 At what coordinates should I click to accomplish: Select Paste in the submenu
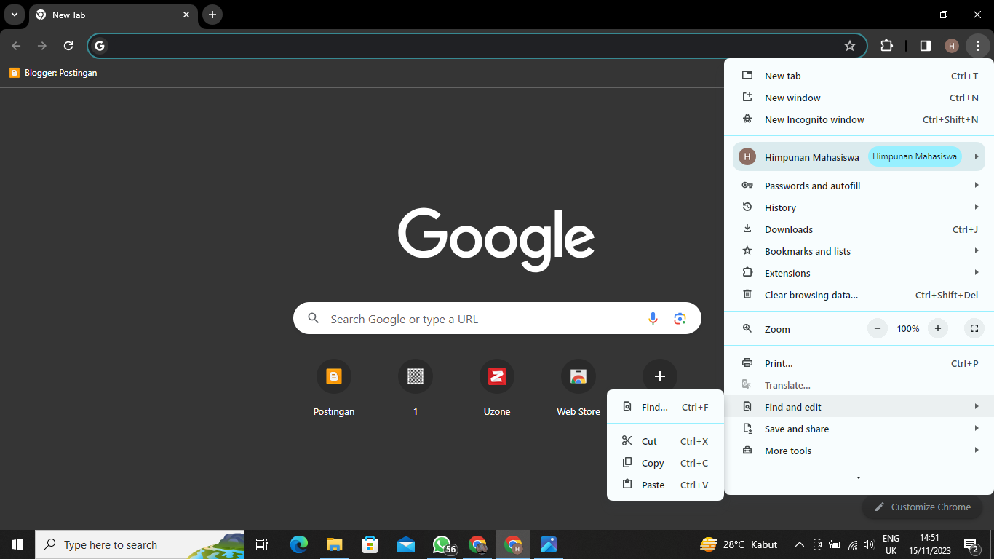pyautogui.click(x=665, y=485)
